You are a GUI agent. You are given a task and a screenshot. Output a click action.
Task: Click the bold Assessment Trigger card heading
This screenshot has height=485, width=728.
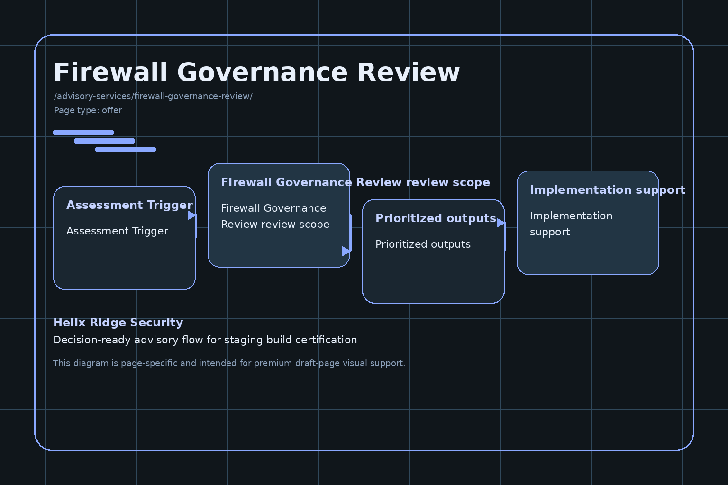coord(129,205)
